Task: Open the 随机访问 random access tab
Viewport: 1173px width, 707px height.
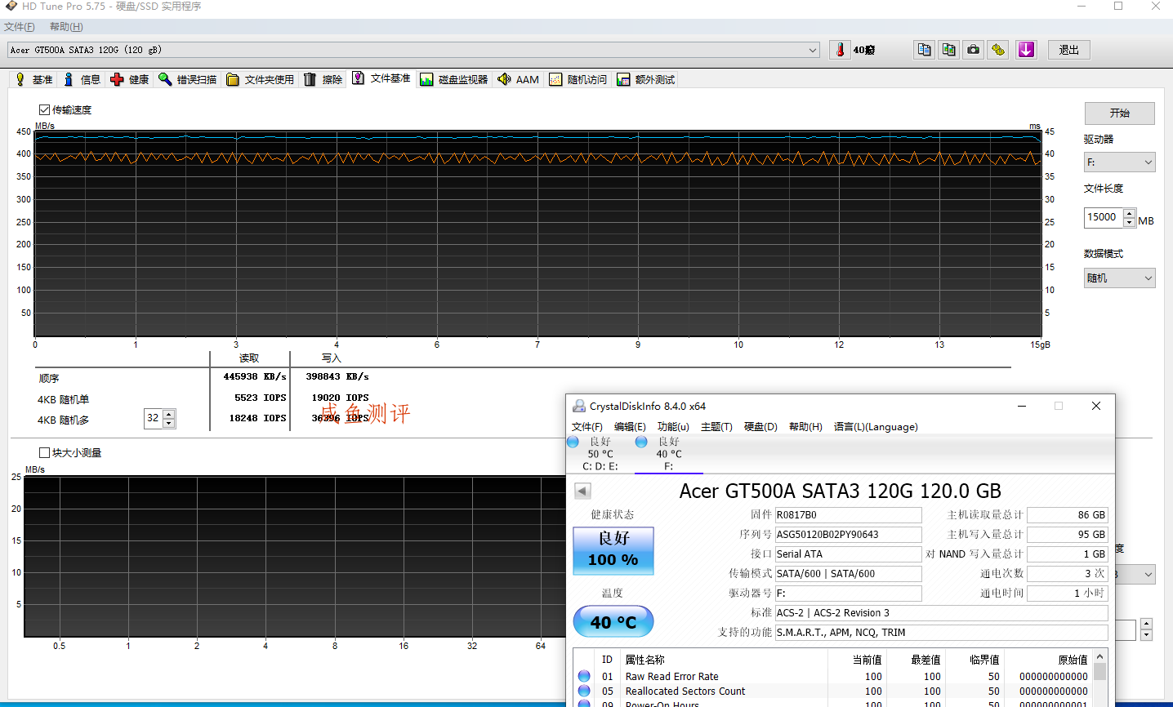Action: pyautogui.click(x=578, y=79)
